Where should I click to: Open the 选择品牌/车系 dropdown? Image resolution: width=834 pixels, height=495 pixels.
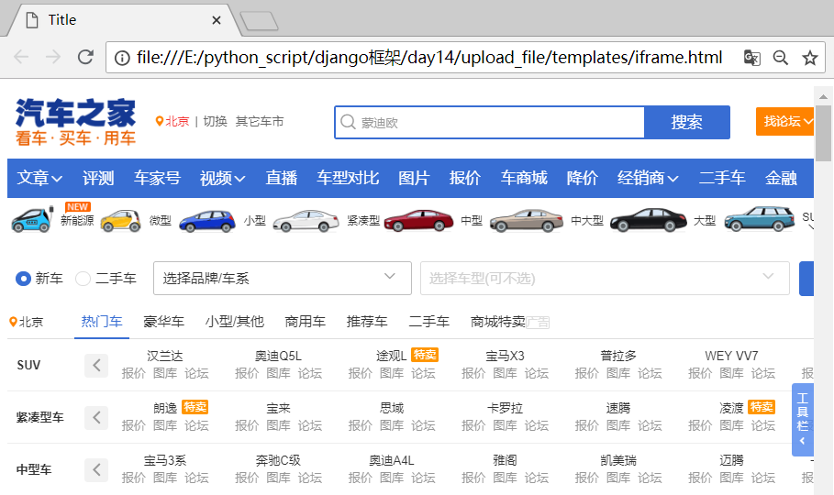283,278
